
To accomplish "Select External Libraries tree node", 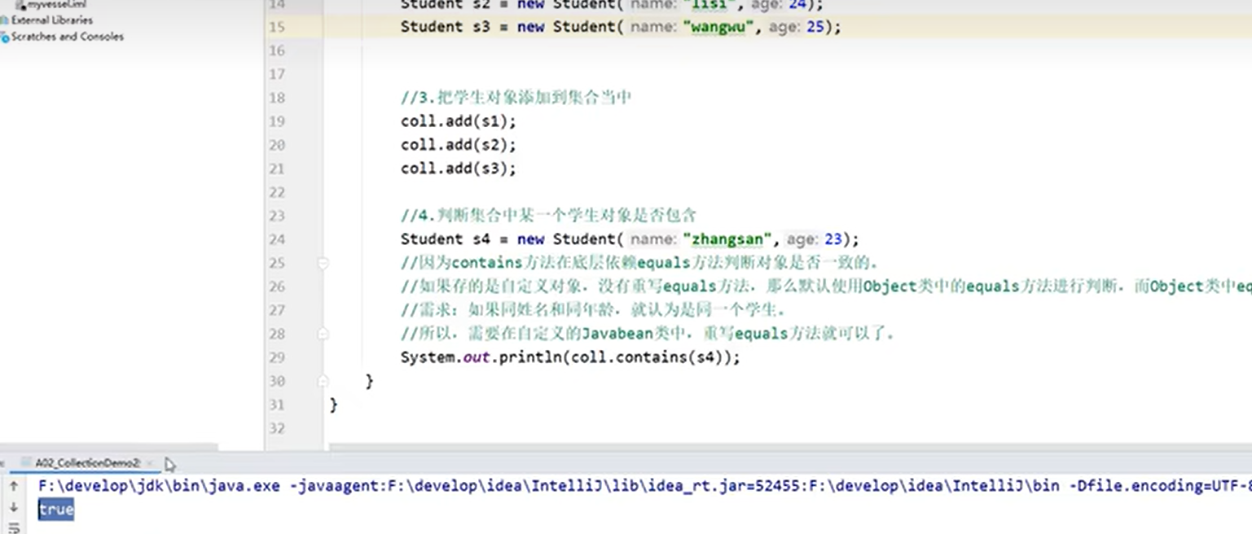I will click(52, 20).
